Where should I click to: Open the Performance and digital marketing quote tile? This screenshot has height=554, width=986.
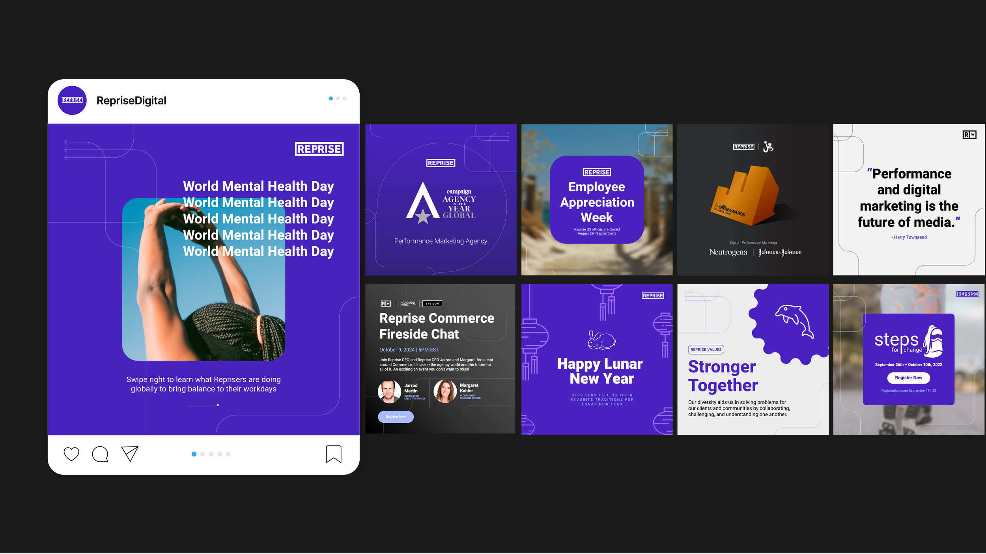coord(909,200)
